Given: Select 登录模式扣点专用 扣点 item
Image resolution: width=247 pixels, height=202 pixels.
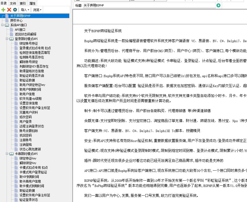Looking at the screenshot, I should click(35, 48).
